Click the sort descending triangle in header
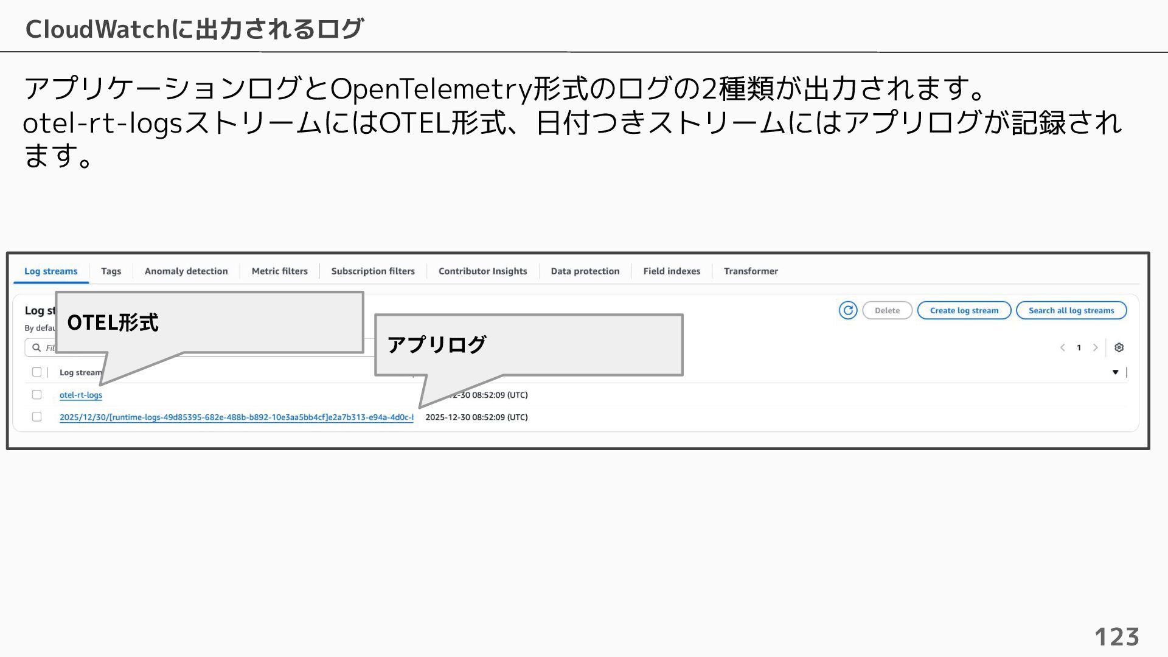Viewport: 1168px width, 657px height. (x=1115, y=372)
